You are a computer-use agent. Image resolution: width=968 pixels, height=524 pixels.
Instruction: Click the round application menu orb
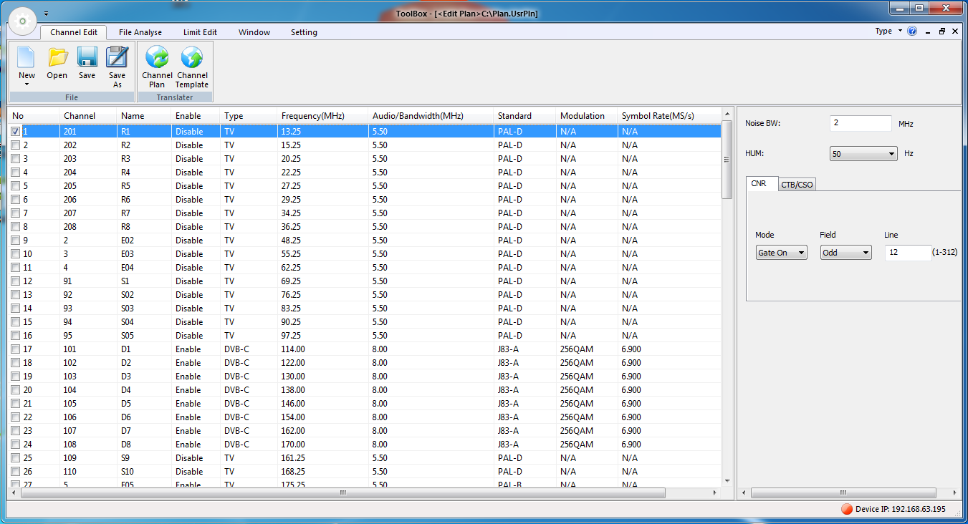pos(22,21)
